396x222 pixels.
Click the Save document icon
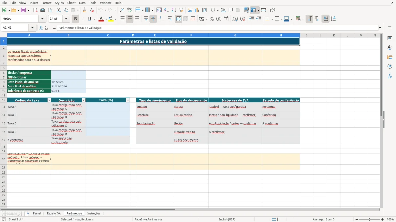tap(23, 10)
